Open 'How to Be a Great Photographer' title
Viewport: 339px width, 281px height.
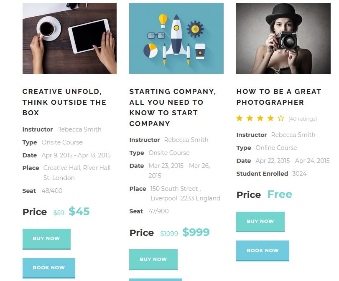point(279,97)
